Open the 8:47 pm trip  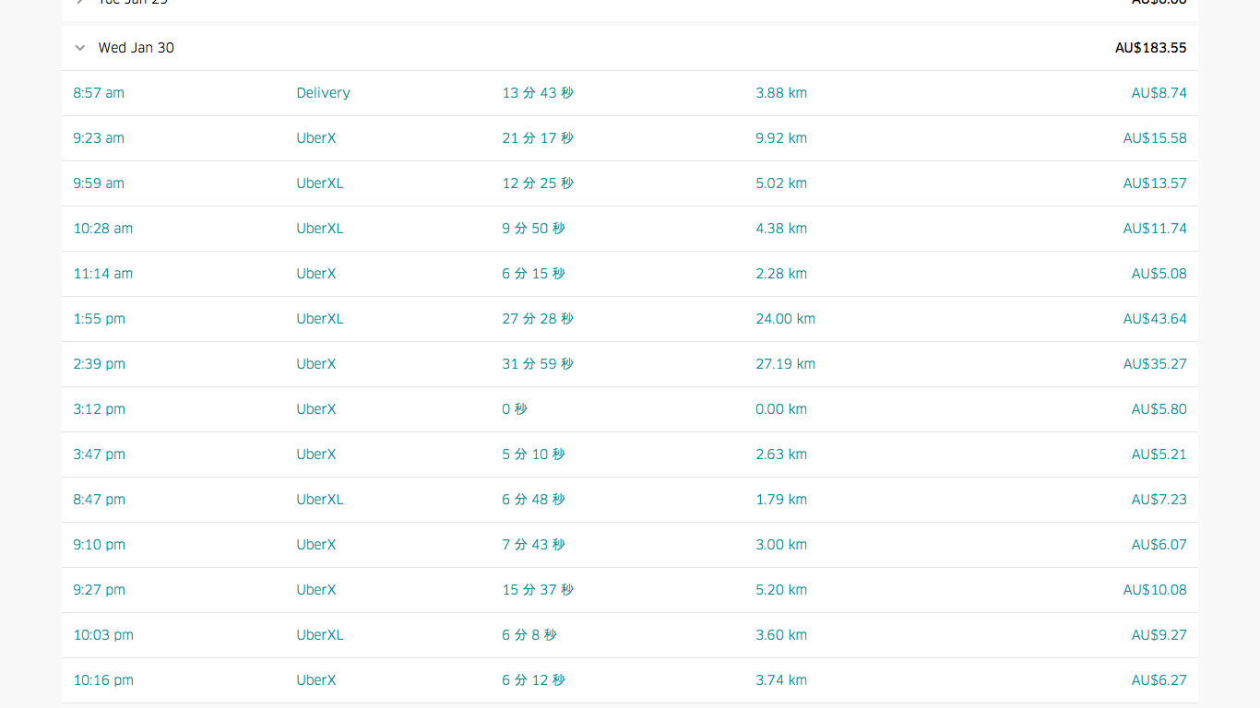(100, 500)
